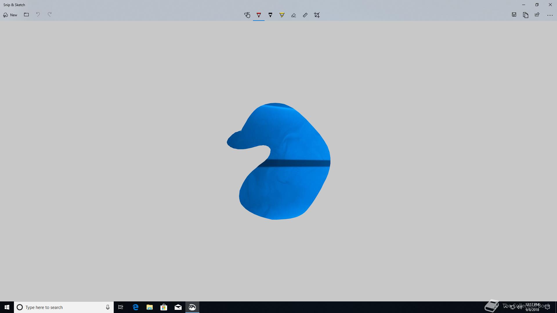Toggle Touch Writing tool
Viewport: 557px width, 313px height.
(x=247, y=15)
